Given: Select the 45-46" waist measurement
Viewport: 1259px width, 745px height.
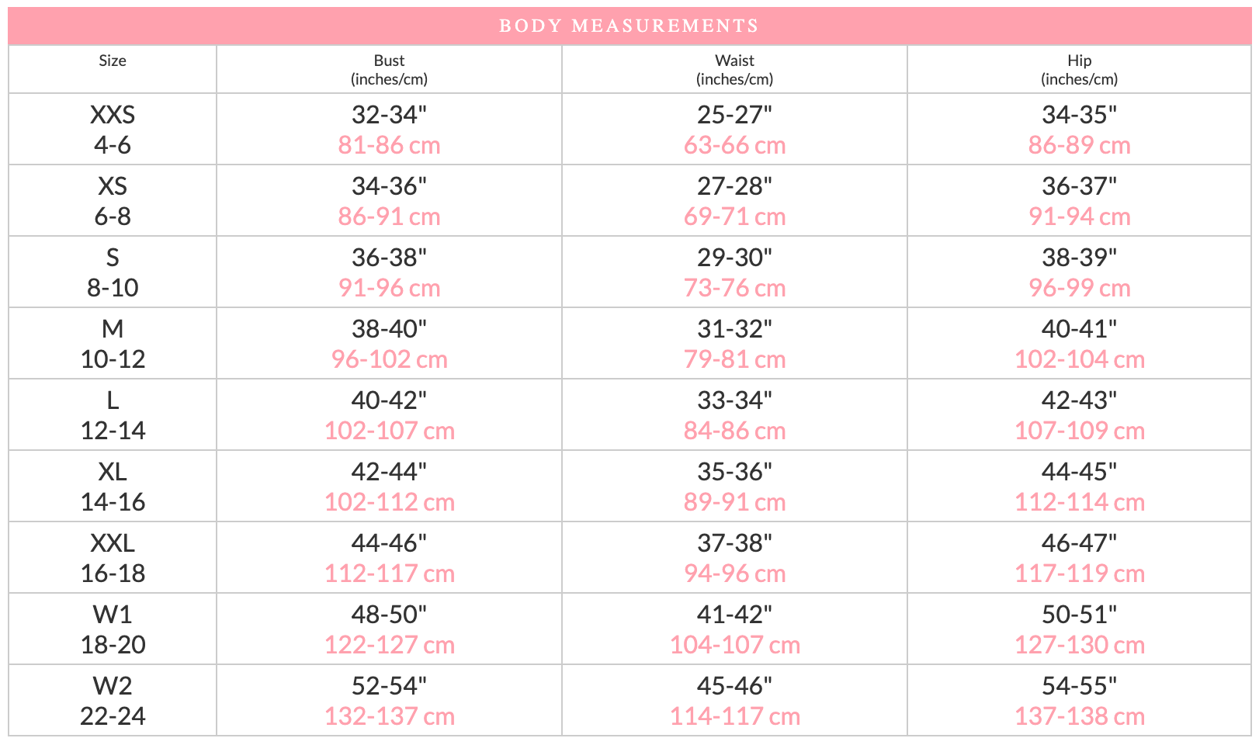Looking at the screenshot, I should click(734, 686).
